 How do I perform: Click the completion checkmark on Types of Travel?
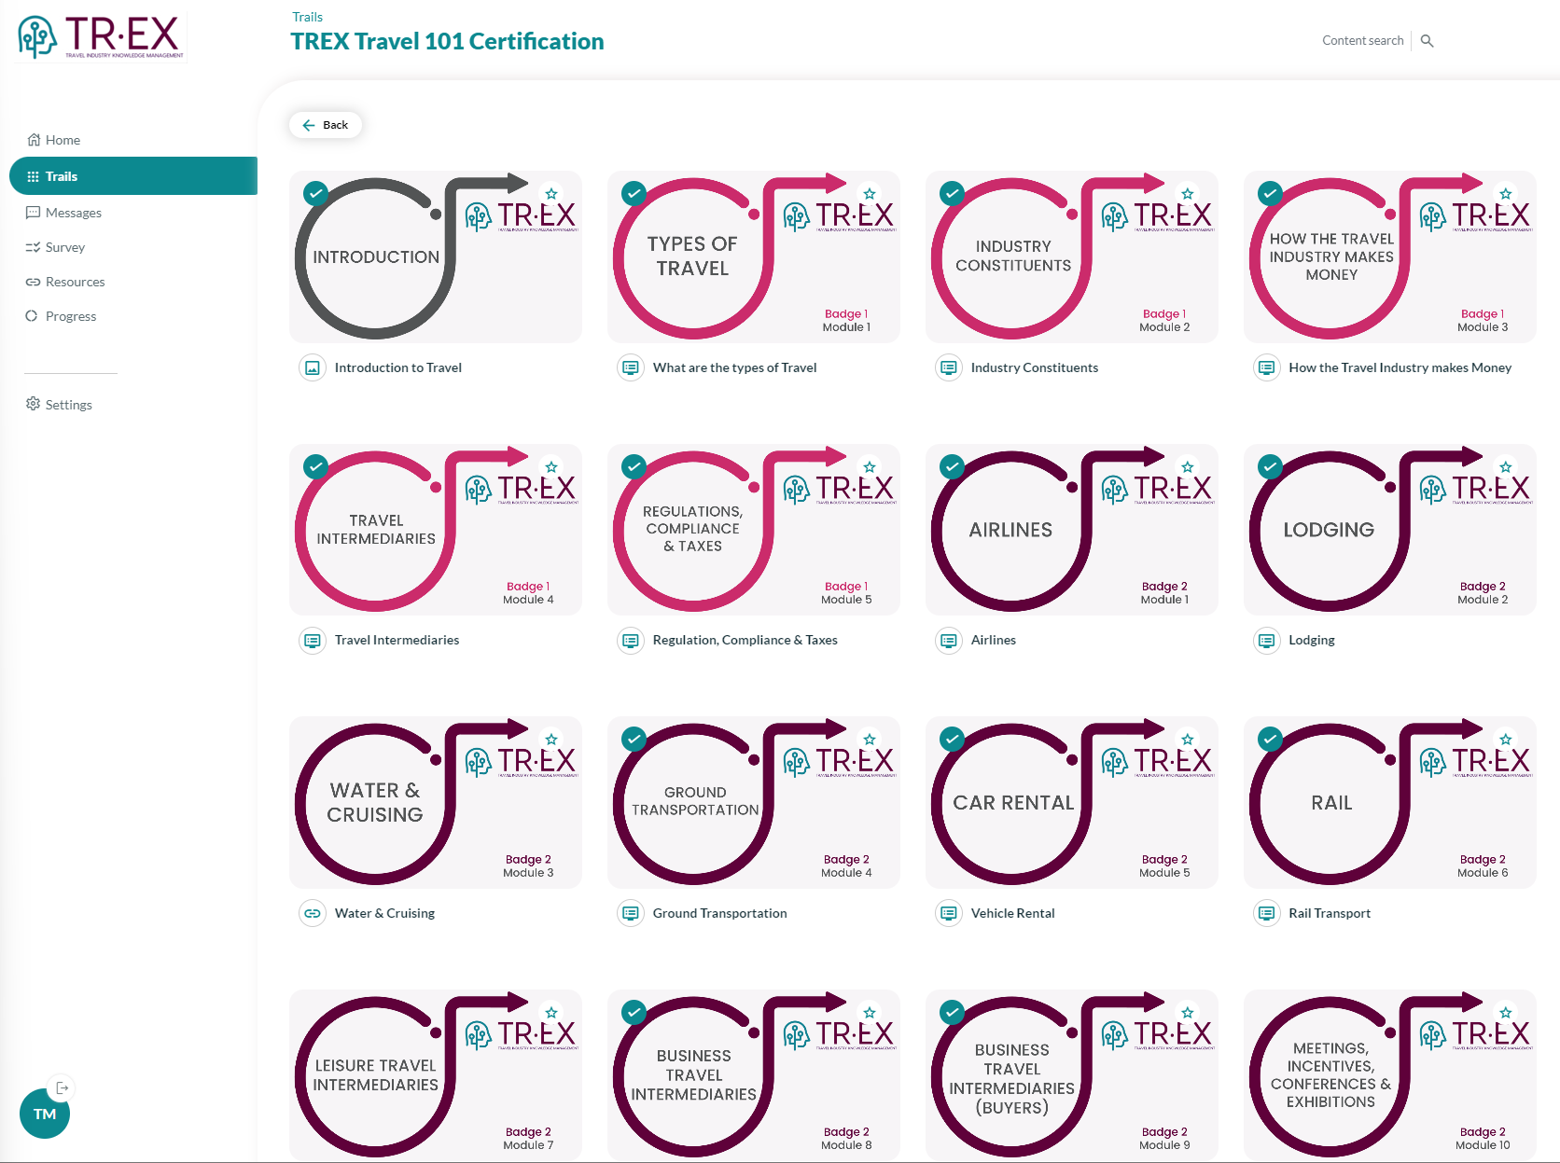[634, 194]
